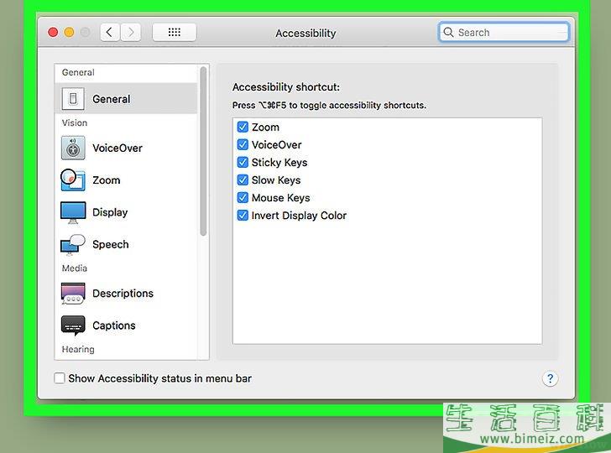Click the Show All grid icon
Image resolution: width=611 pixels, height=453 pixels.
[175, 33]
